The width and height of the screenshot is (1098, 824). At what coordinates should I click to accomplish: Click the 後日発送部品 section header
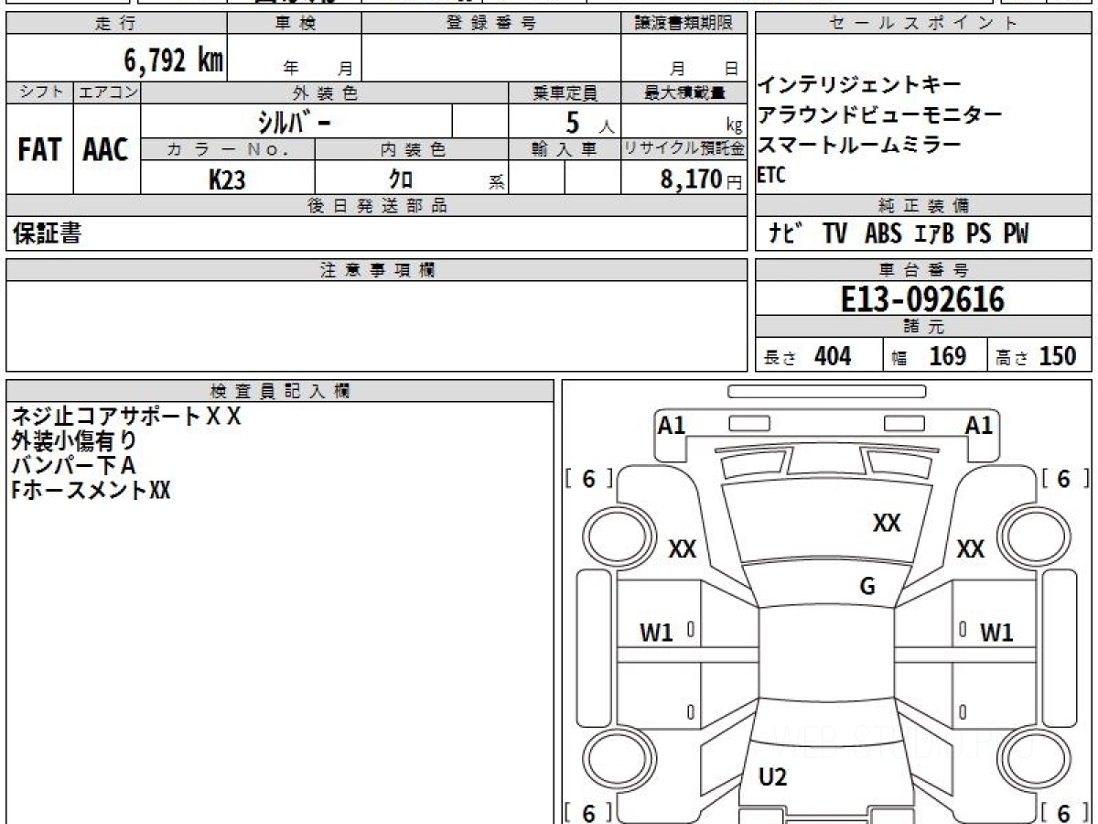pos(376,206)
